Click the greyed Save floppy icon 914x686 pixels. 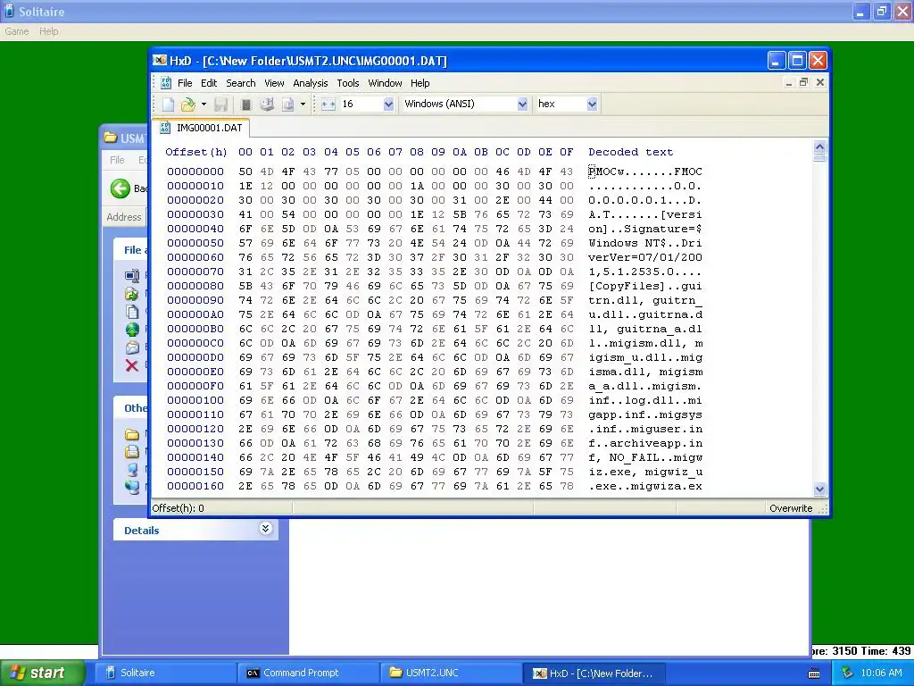(221, 105)
